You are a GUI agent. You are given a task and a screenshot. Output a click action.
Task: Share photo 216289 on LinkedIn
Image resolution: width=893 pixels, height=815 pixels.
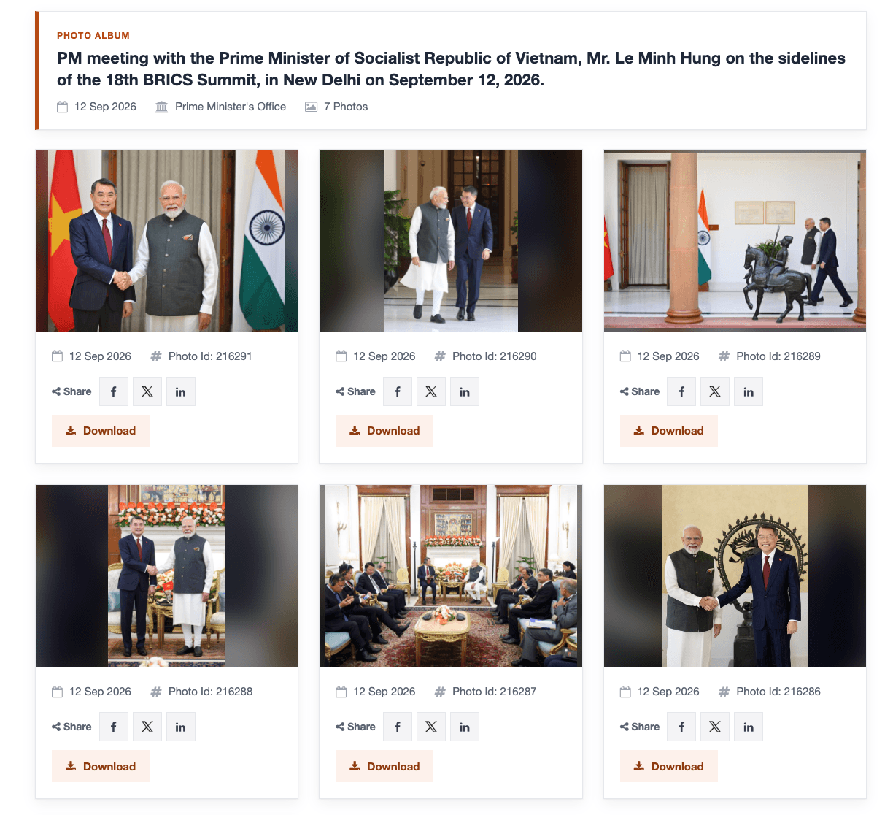pyautogui.click(x=749, y=391)
